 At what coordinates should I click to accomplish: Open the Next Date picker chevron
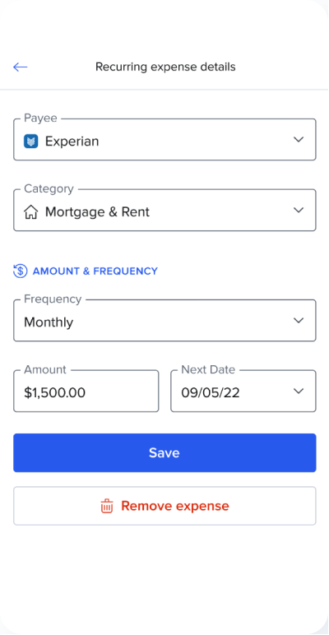click(x=299, y=392)
